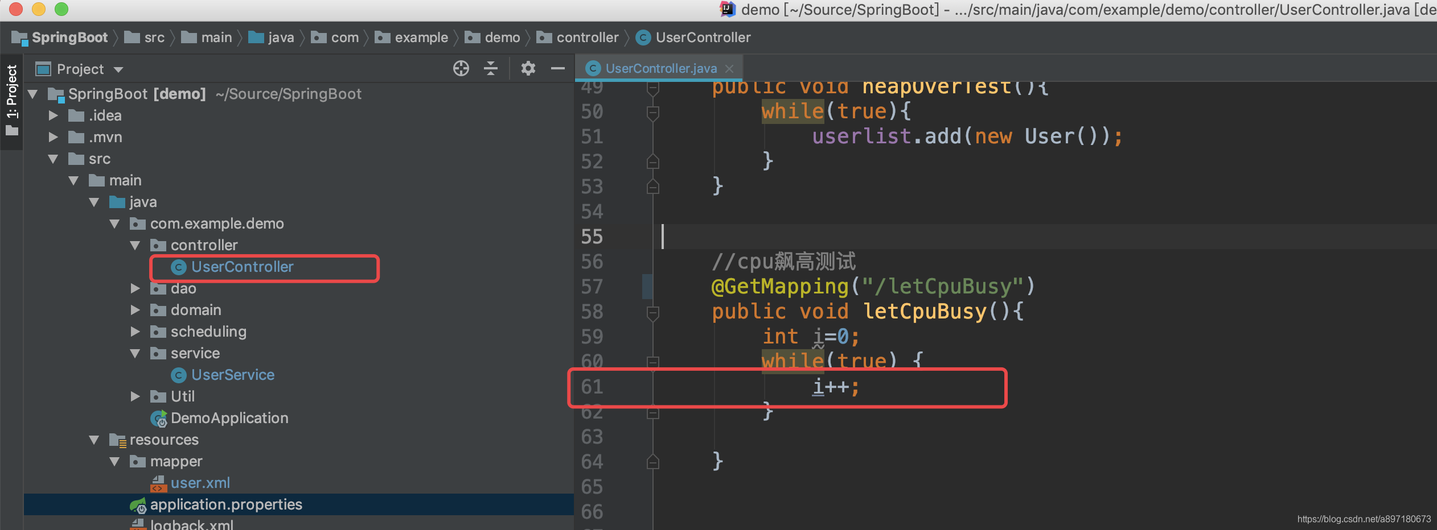Expand the .idea folder
Image resolution: width=1437 pixels, height=530 pixels.
point(54,115)
